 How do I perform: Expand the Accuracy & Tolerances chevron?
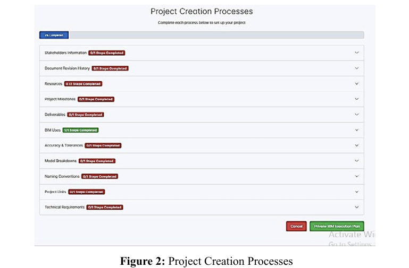pyautogui.click(x=356, y=145)
